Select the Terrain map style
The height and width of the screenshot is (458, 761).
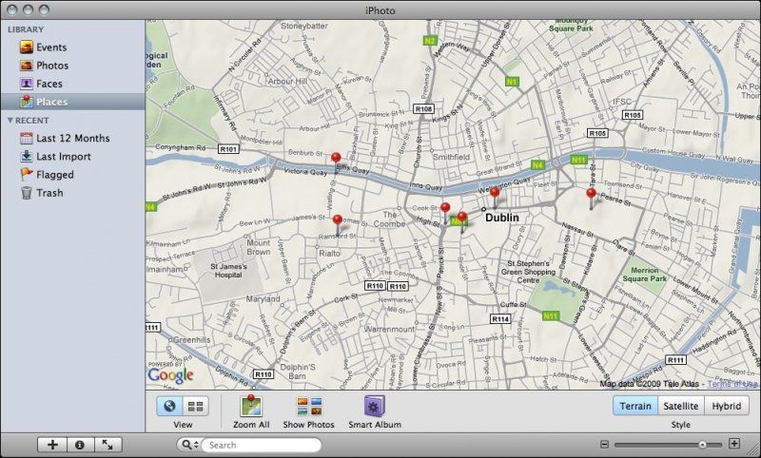click(635, 406)
